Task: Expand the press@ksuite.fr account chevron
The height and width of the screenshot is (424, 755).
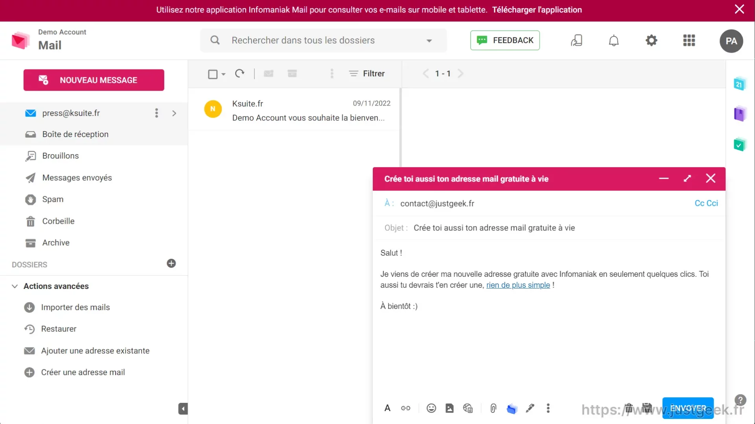Action: pos(174,113)
